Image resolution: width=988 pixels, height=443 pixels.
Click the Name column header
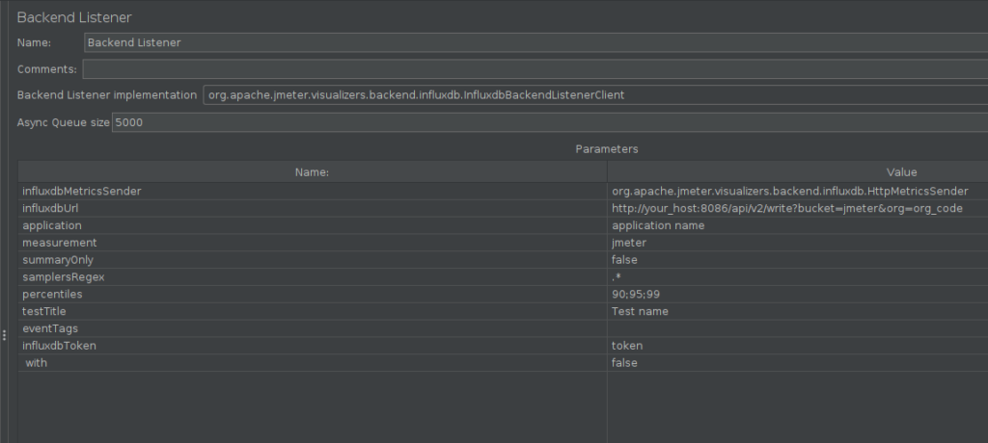pyautogui.click(x=312, y=171)
